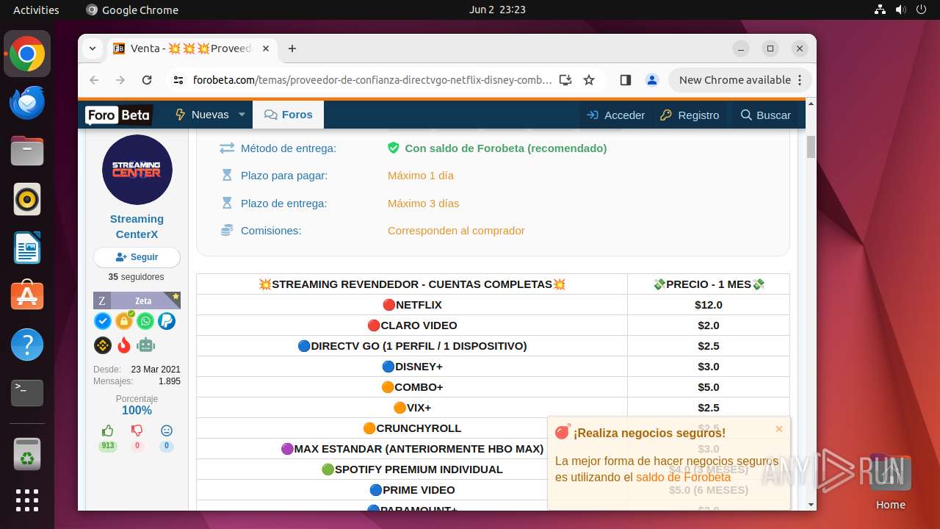The image size is (940, 529).
Task: Open Terminal from dock
Action: 27,393
